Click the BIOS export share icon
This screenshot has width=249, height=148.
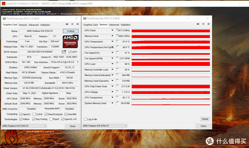(x=64, y=52)
